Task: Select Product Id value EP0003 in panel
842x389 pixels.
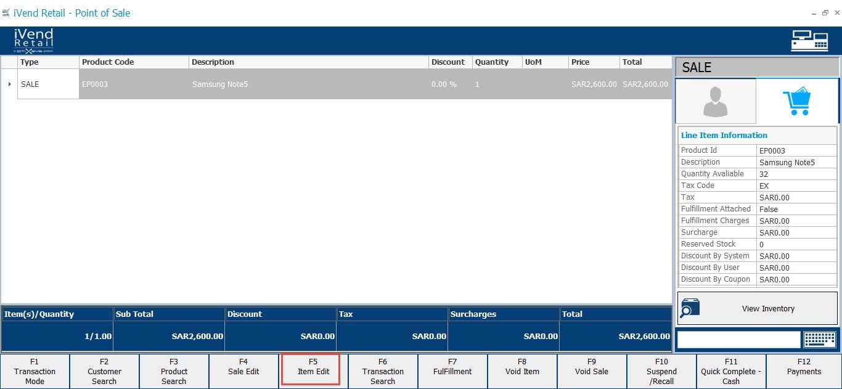Action: (x=796, y=150)
